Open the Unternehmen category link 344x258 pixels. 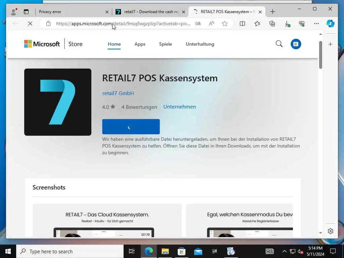tap(180, 107)
